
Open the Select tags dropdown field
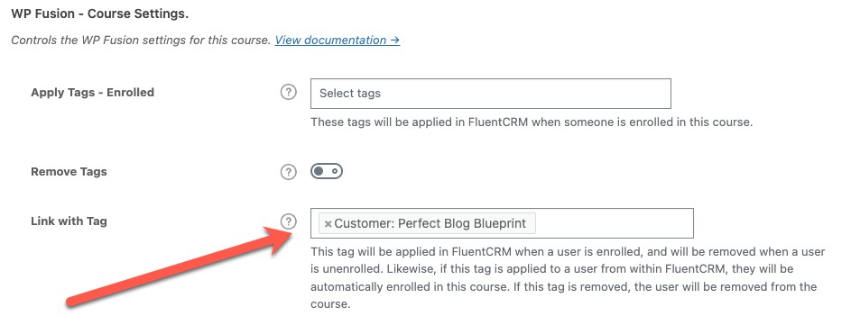coord(491,93)
